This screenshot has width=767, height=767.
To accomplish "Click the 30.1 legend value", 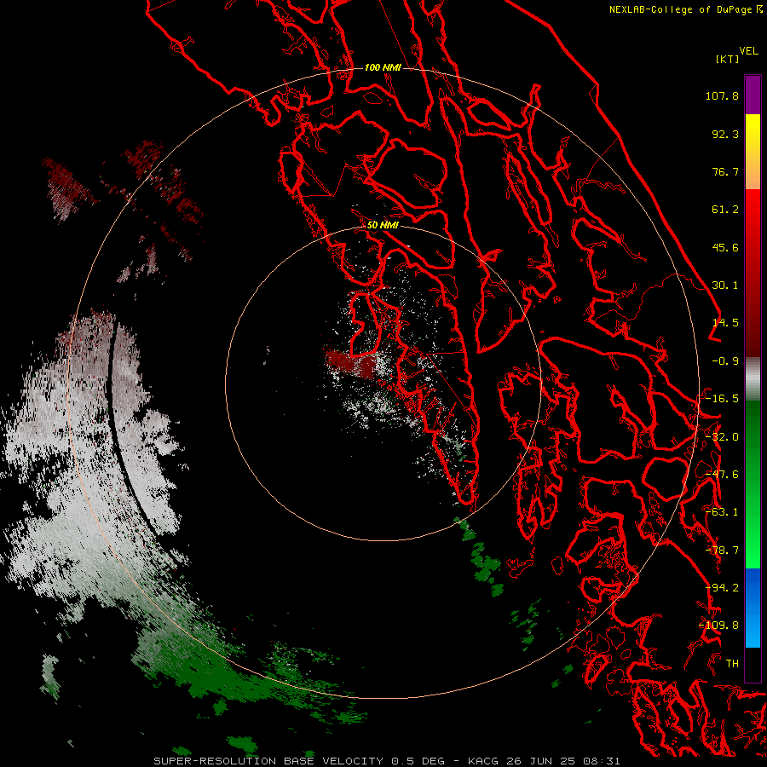I will tap(725, 285).
